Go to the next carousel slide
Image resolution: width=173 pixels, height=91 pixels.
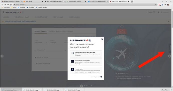tap(169, 56)
